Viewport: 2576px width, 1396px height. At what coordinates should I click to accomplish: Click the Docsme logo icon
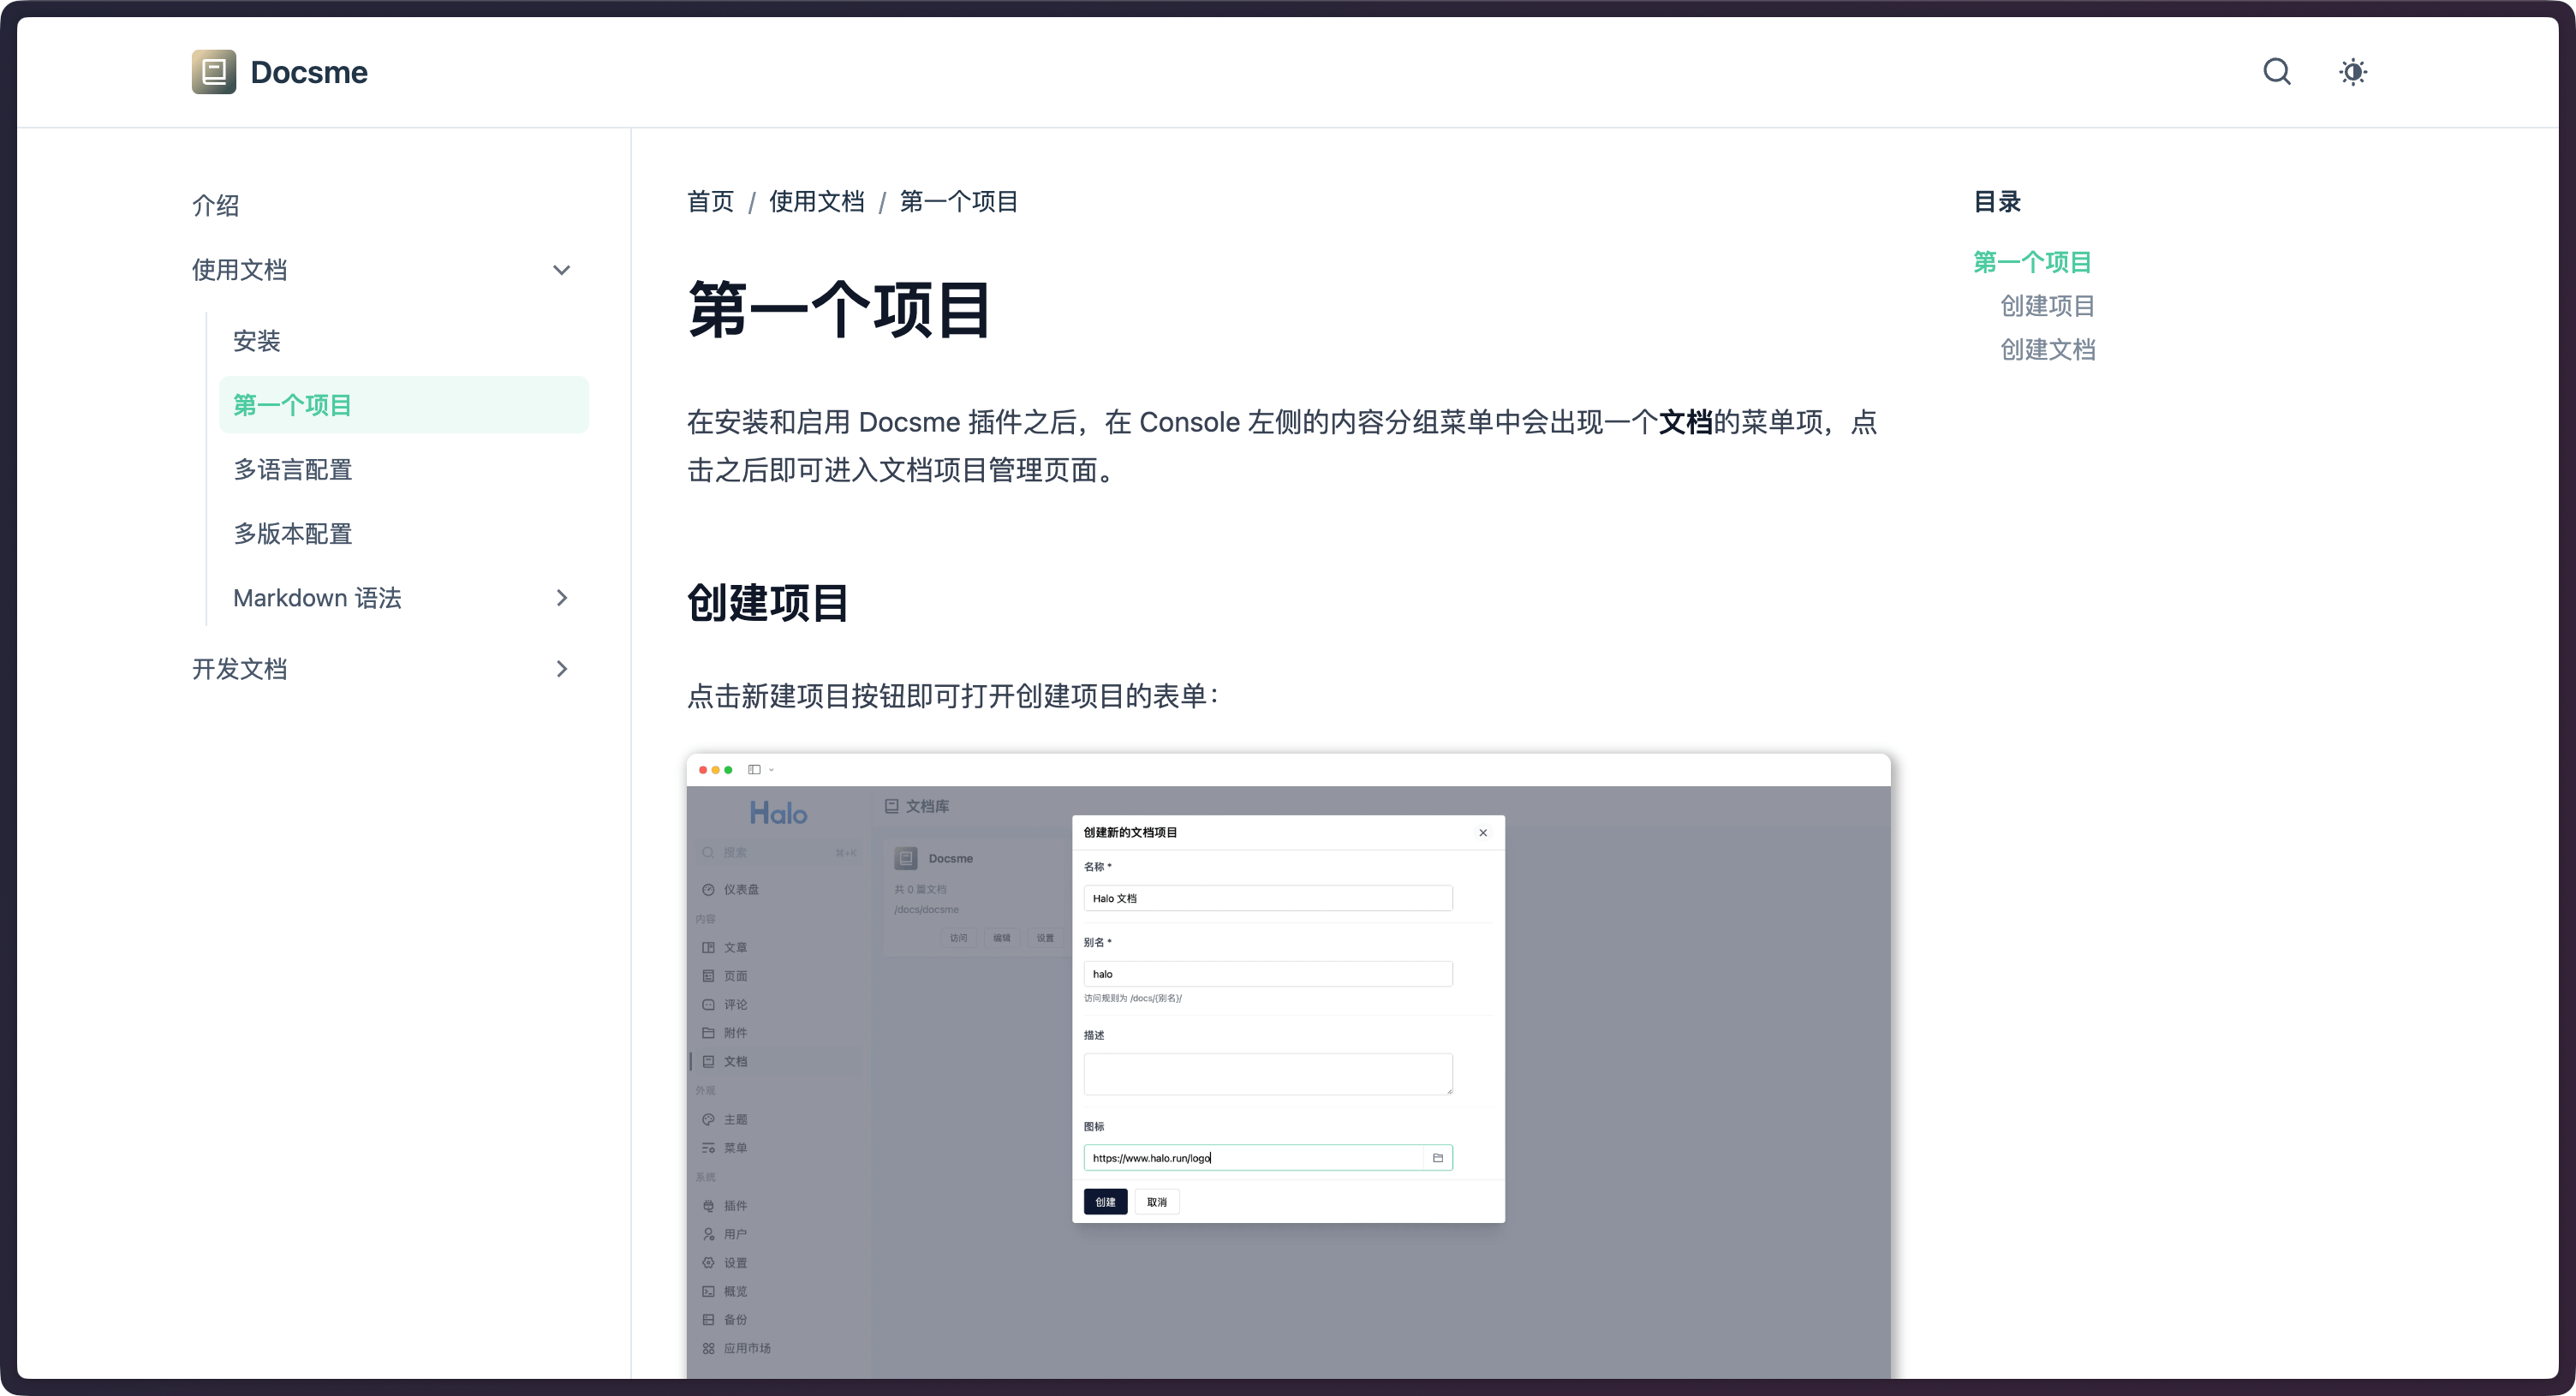click(213, 72)
